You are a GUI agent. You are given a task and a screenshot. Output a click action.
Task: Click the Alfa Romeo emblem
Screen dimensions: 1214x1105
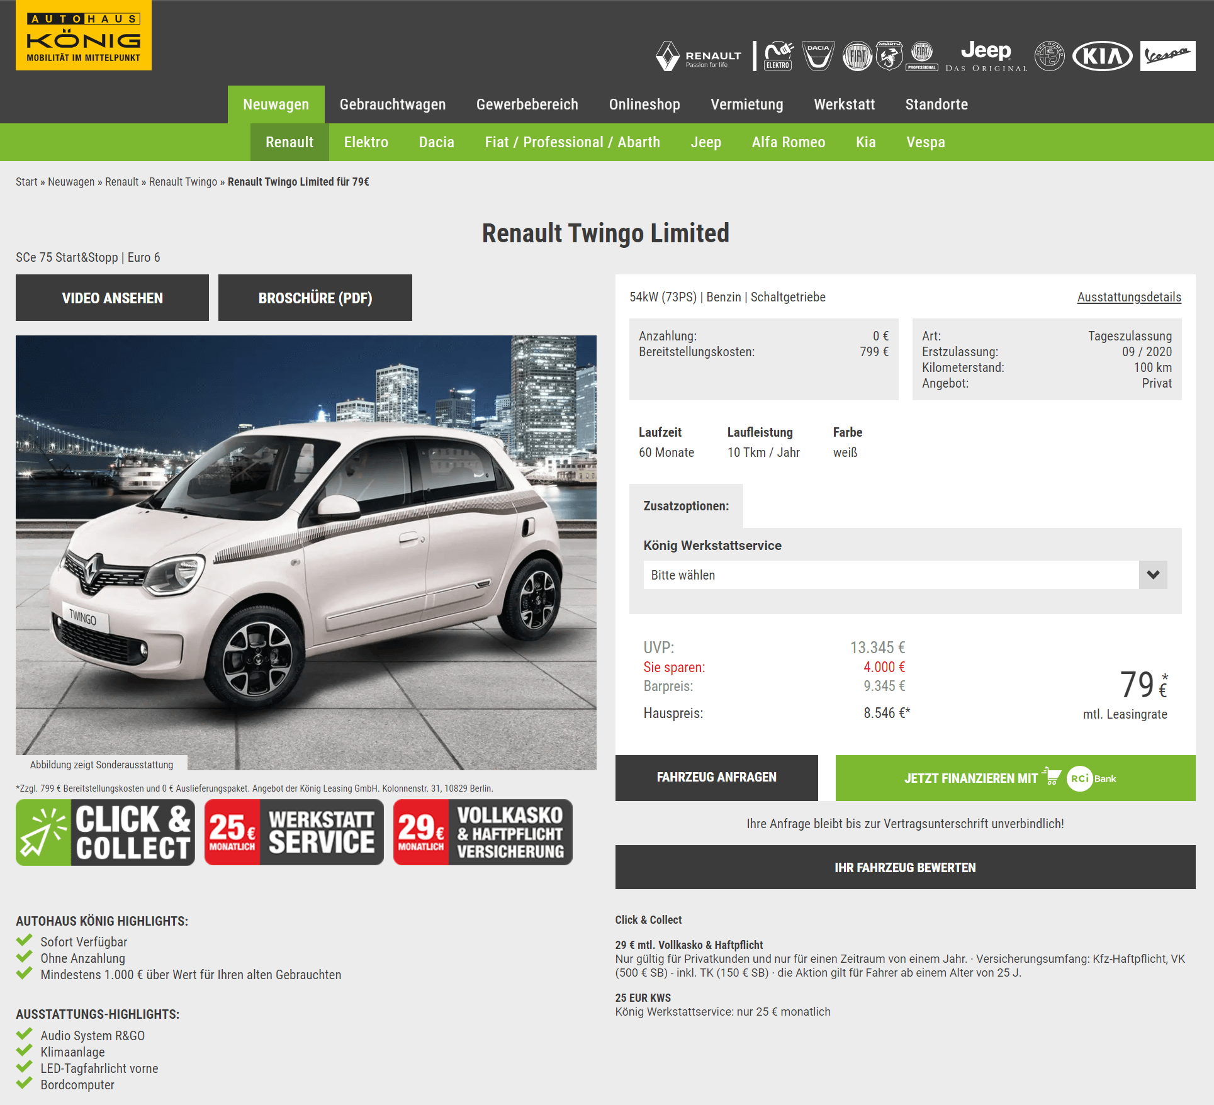click(1050, 56)
